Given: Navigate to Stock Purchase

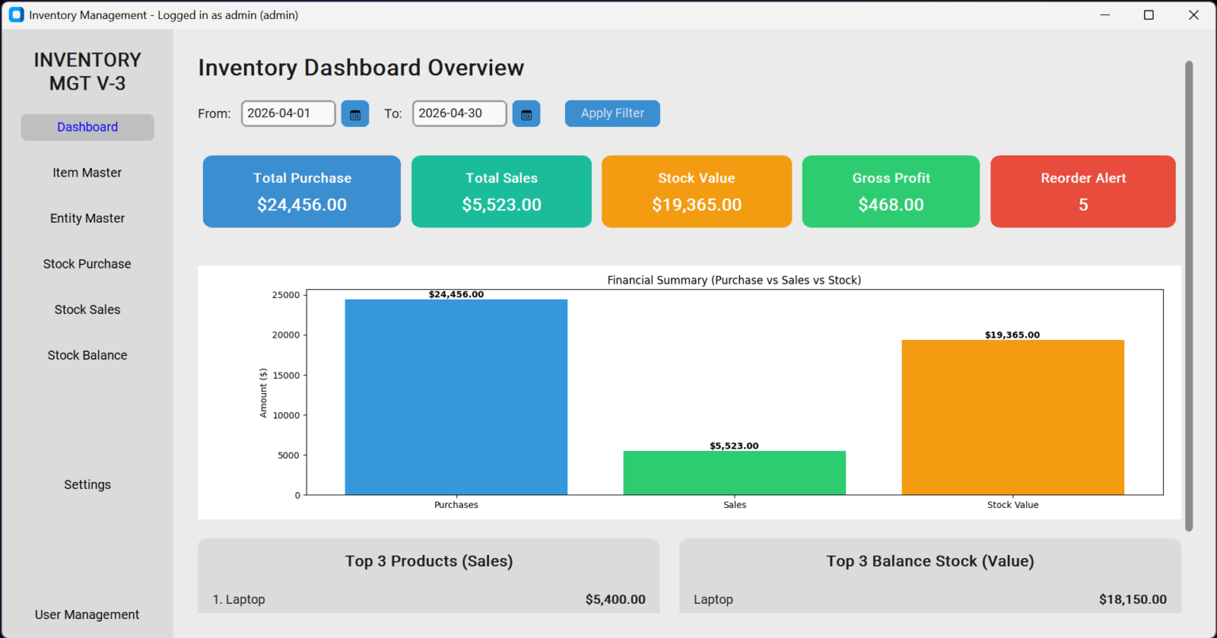Looking at the screenshot, I should (x=87, y=264).
